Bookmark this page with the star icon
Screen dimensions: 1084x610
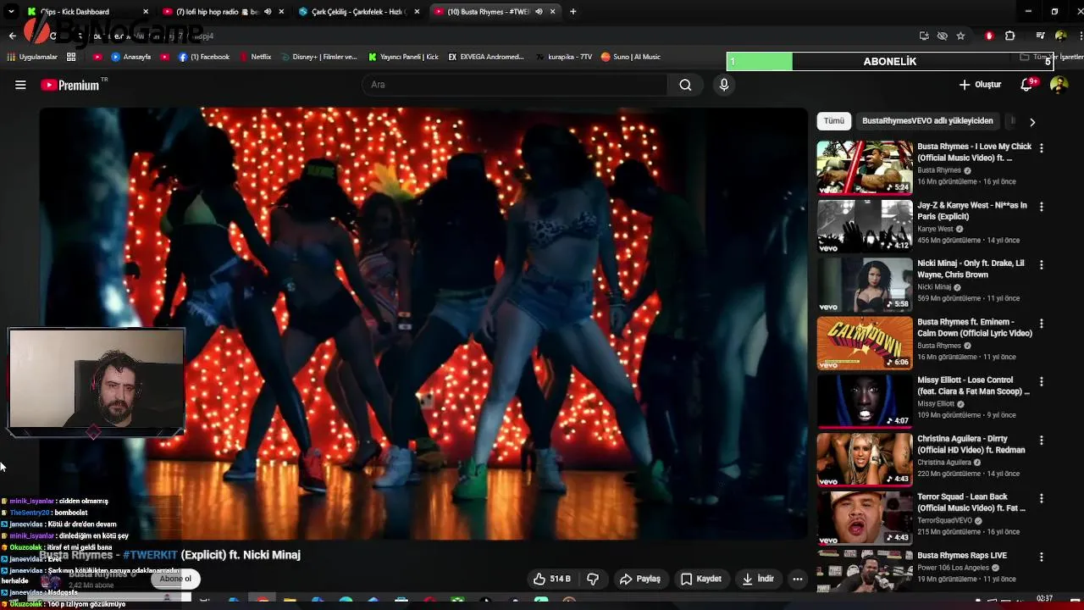point(960,36)
